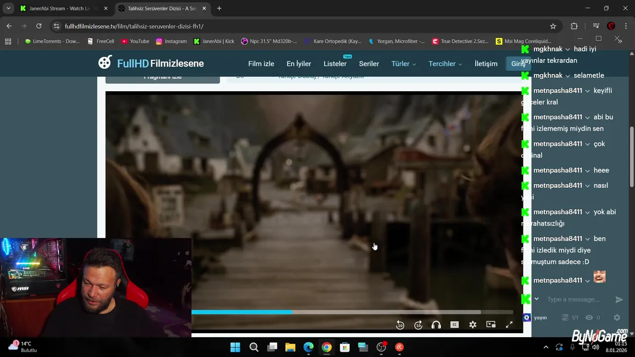The width and height of the screenshot is (635, 357).
Task: Open the apps grid in bookmarks bar
Action: tap(8, 41)
